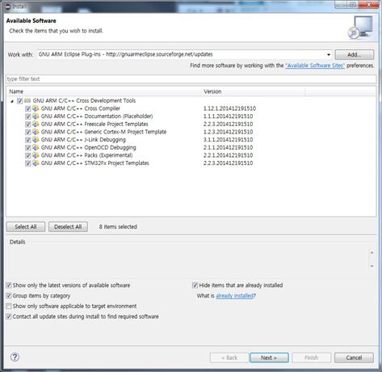Click the Add... button
The width and height of the screenshot is (382, 372).
pos(355,55)
